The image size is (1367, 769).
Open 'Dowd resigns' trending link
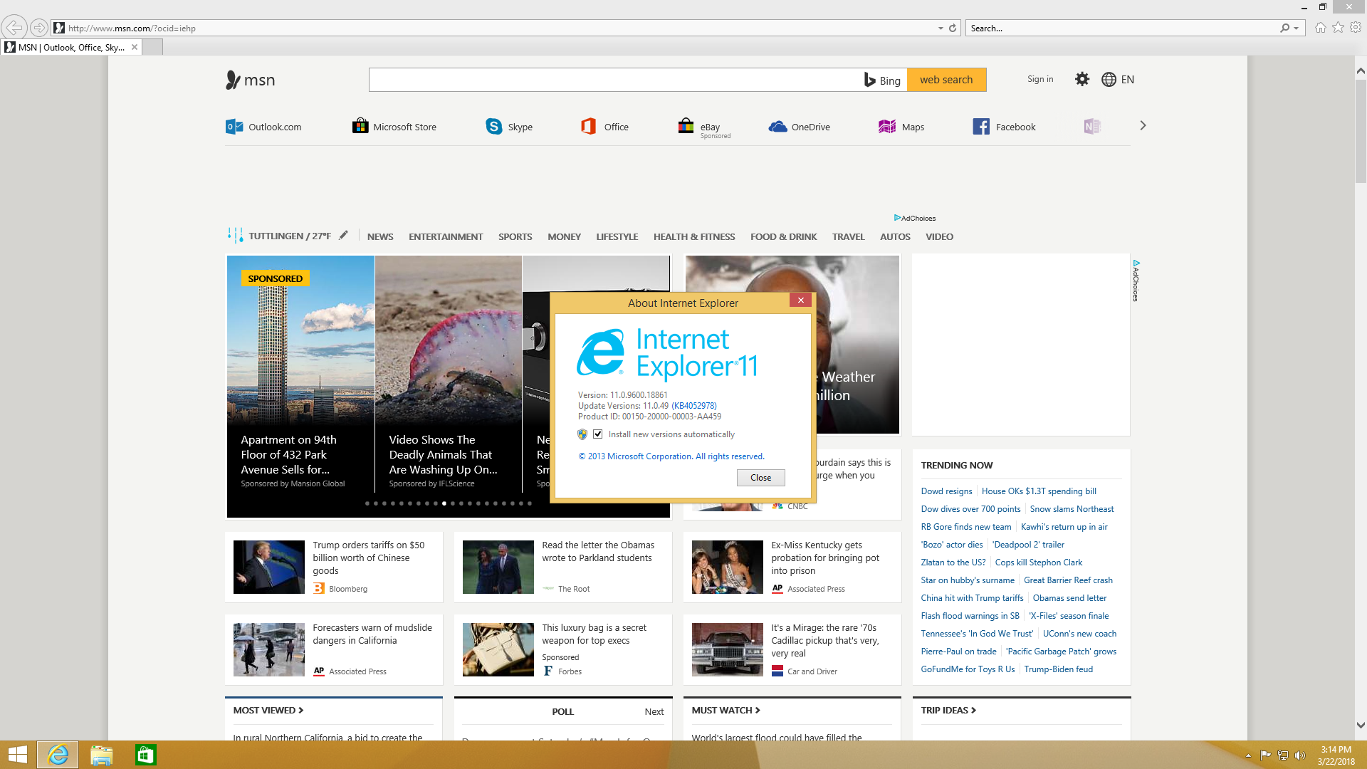tap(946, 491)
